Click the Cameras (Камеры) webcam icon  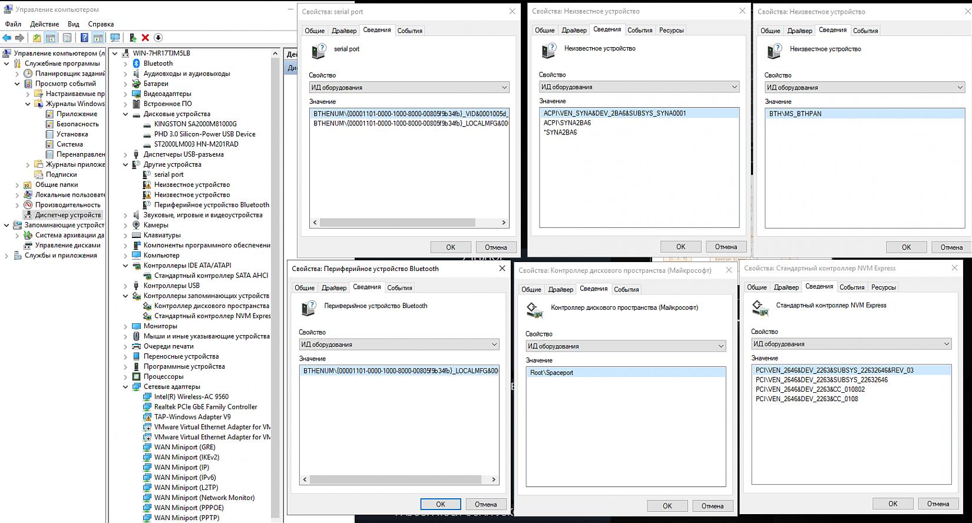coord(136,225)
